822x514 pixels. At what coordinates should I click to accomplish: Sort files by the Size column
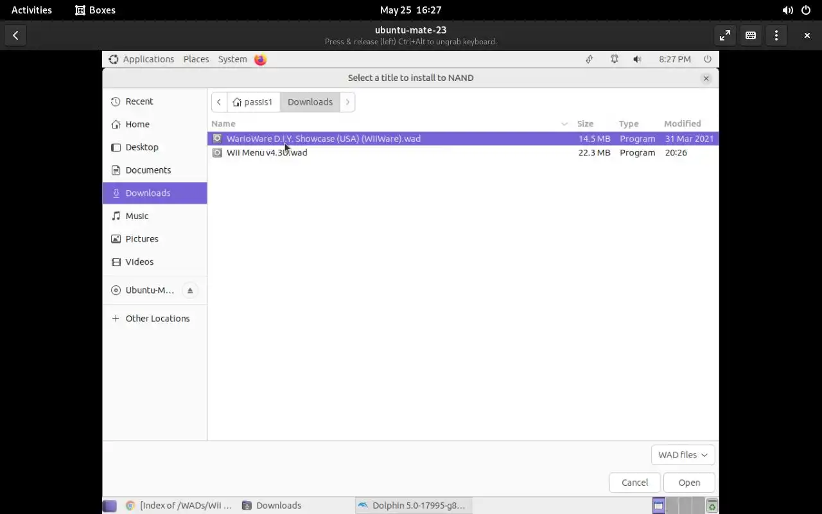click(585, 124)
